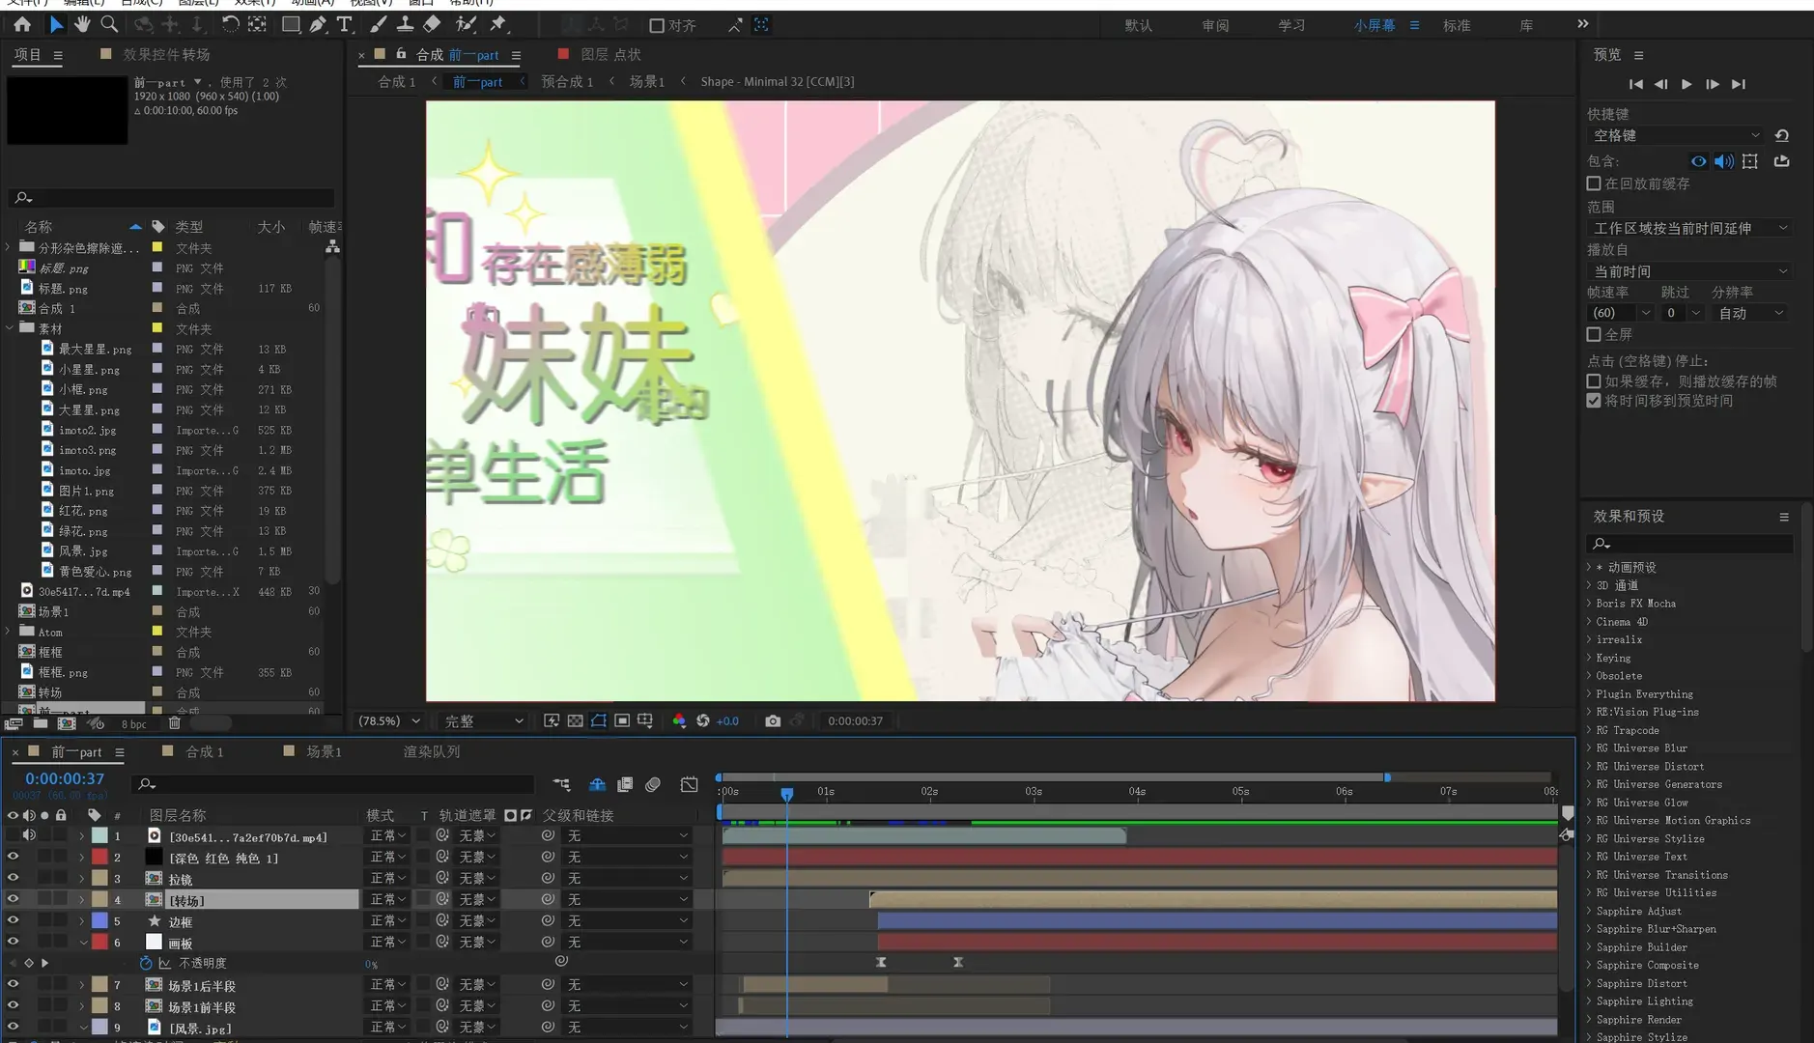Enable the 全屏 checkbox
The width and height of the screenshot is (1814, 1043).
point(1594,334)
